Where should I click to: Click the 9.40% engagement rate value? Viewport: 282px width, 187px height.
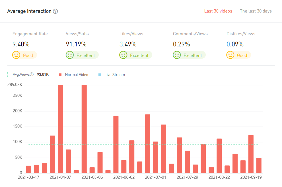(21, 44)
